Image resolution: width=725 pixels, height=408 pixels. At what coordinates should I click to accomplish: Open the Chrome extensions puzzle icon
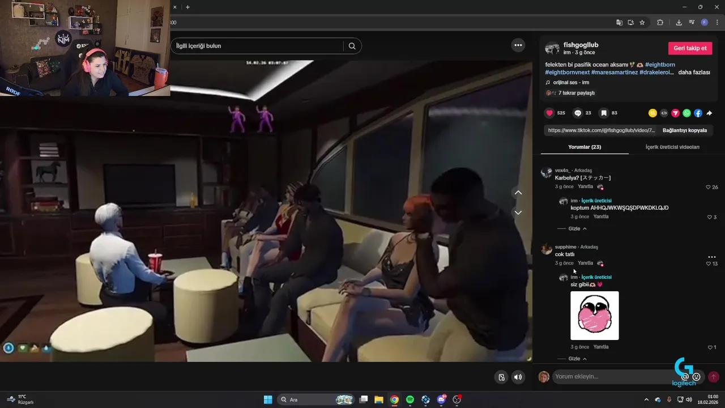click(x=660, y=23)
